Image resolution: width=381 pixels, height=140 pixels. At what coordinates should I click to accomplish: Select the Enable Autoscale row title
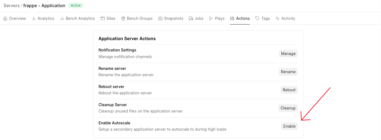[114, 123]
